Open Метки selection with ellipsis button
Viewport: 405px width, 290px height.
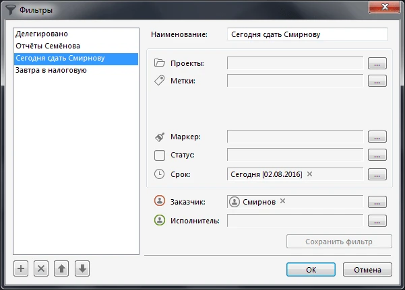(x=377, y=81)
